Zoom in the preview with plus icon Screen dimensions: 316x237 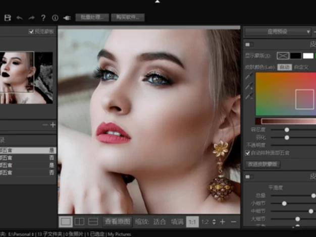(223, 222)
